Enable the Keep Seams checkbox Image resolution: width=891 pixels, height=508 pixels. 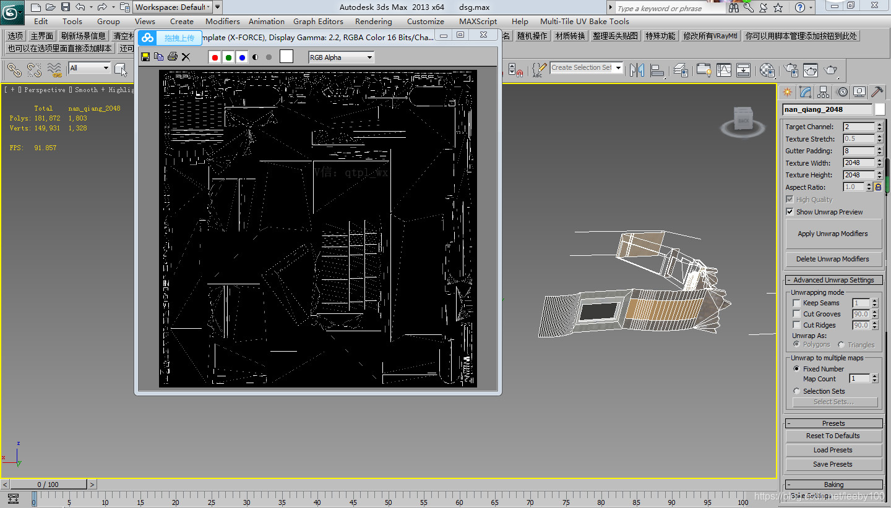tap(796, 303)
